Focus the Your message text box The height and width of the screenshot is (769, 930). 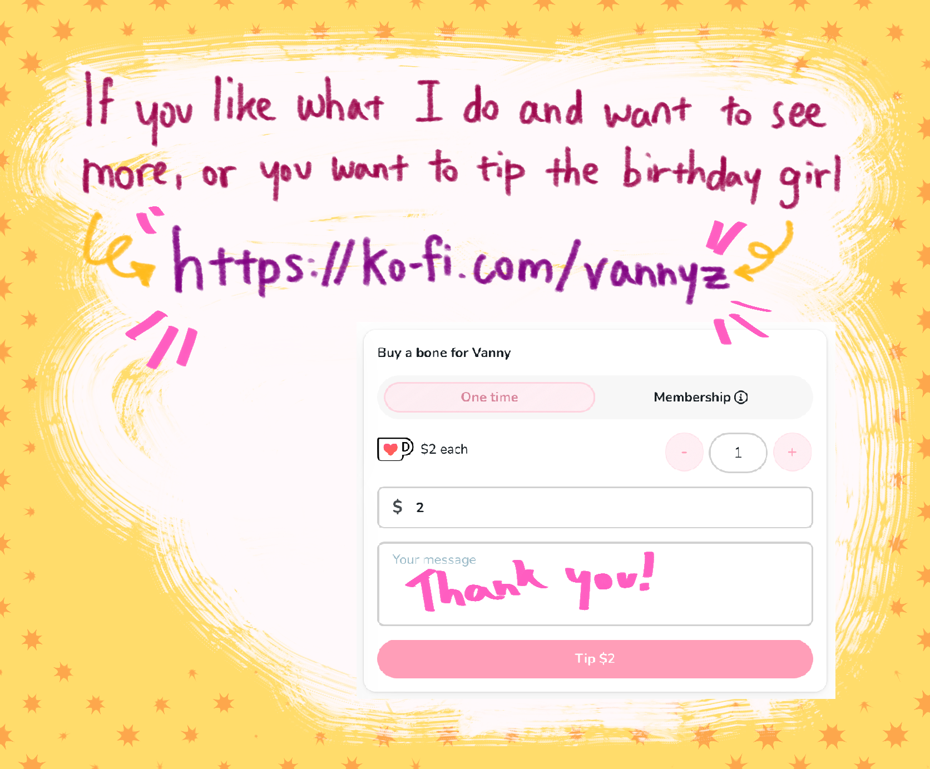pos(595,584)
